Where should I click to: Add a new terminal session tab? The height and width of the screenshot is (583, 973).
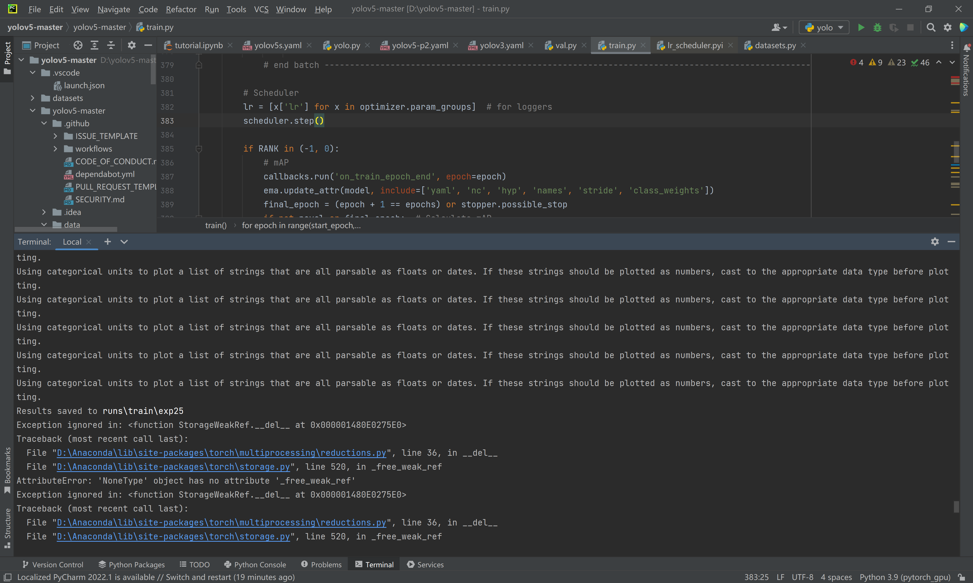107,242
